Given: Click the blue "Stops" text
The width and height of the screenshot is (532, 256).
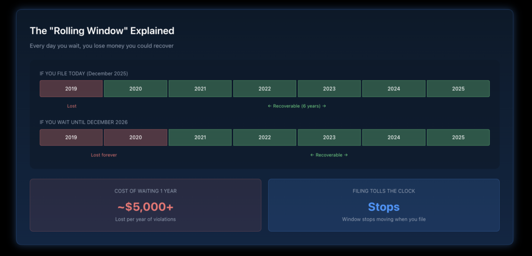Looking at the screenshot, I should click(383, 207).
